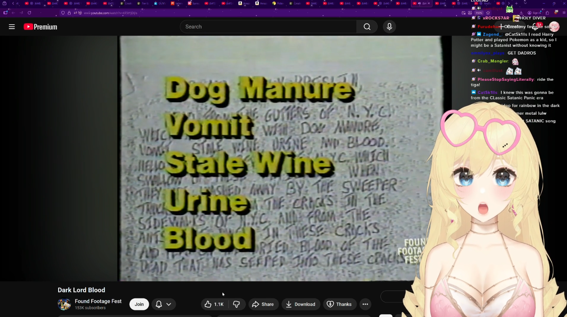Reload the page in the browser

[29, 13]
